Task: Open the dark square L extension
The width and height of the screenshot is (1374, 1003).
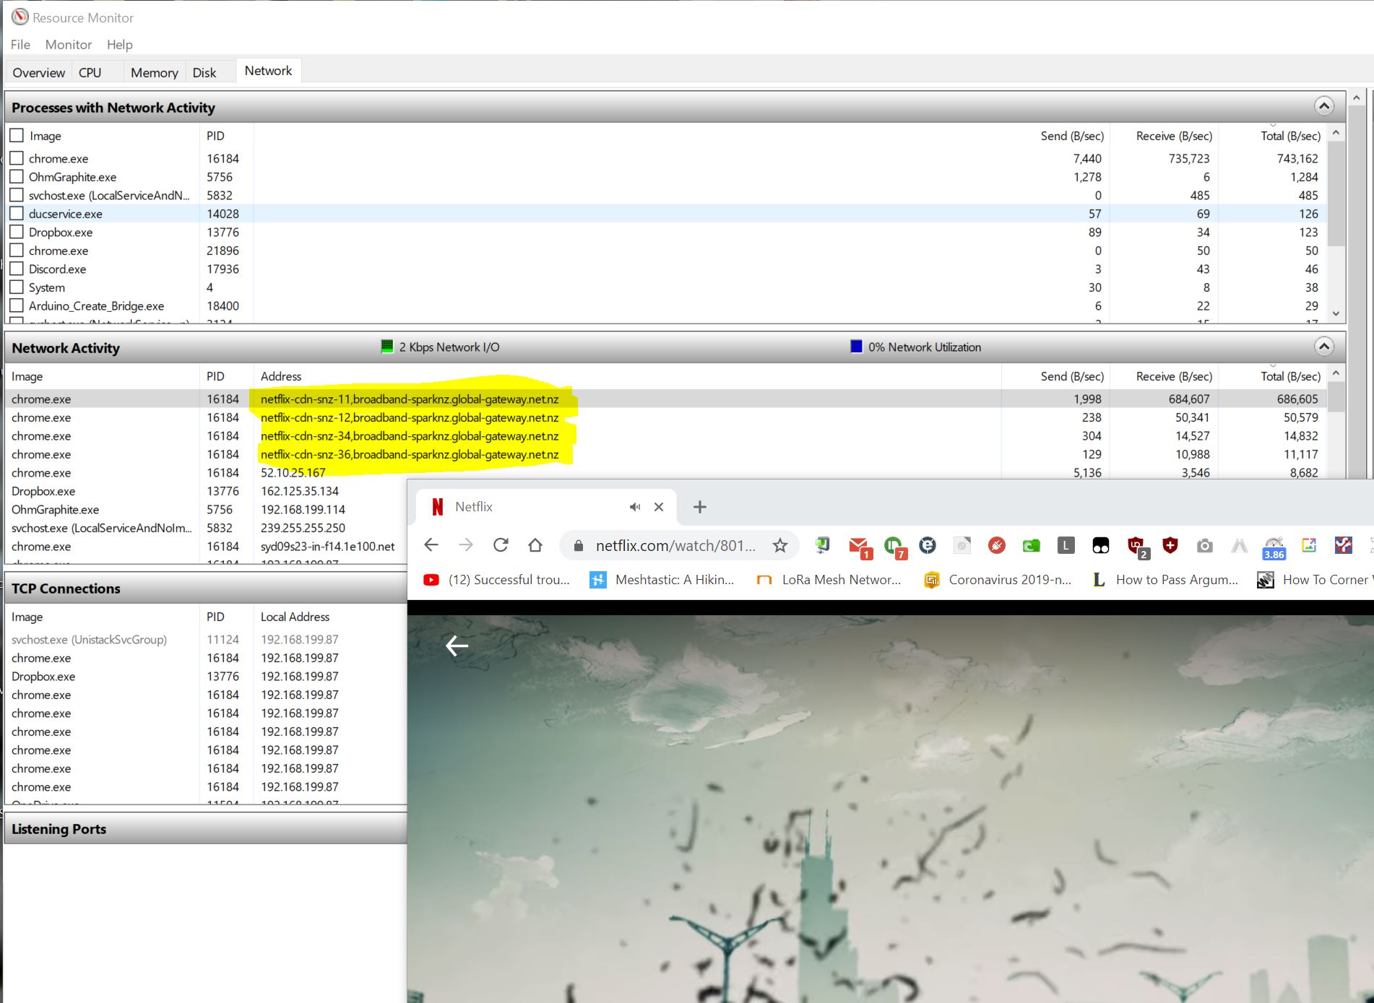Action: (1066, 546)
